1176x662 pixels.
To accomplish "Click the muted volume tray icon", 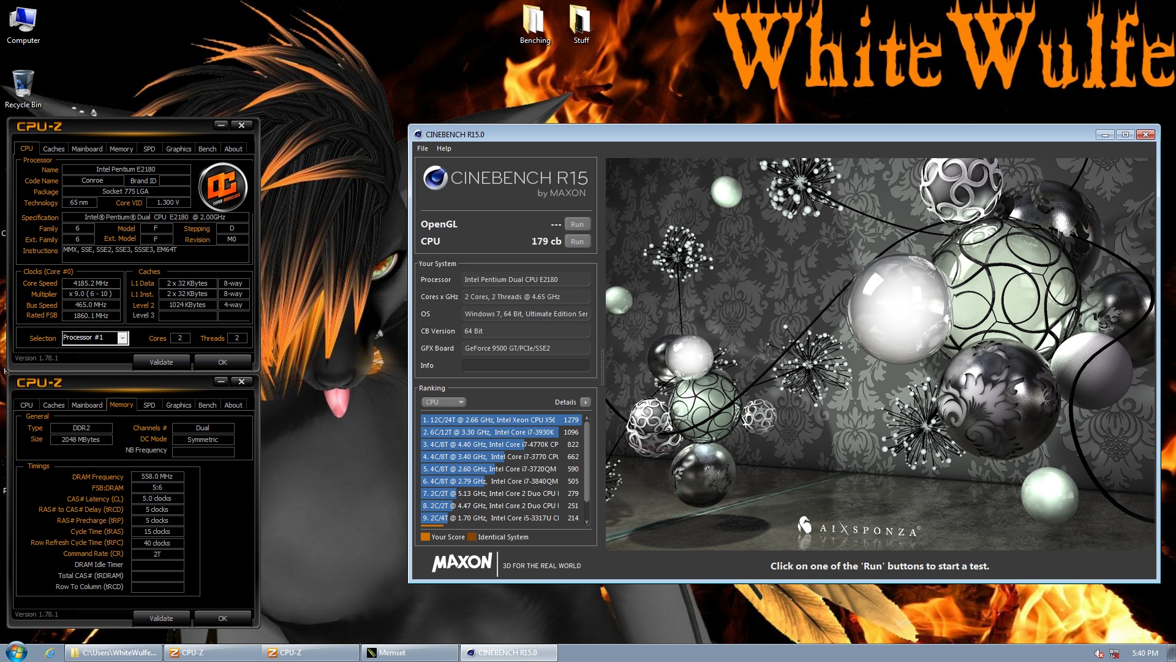I will pos(1099,653).
